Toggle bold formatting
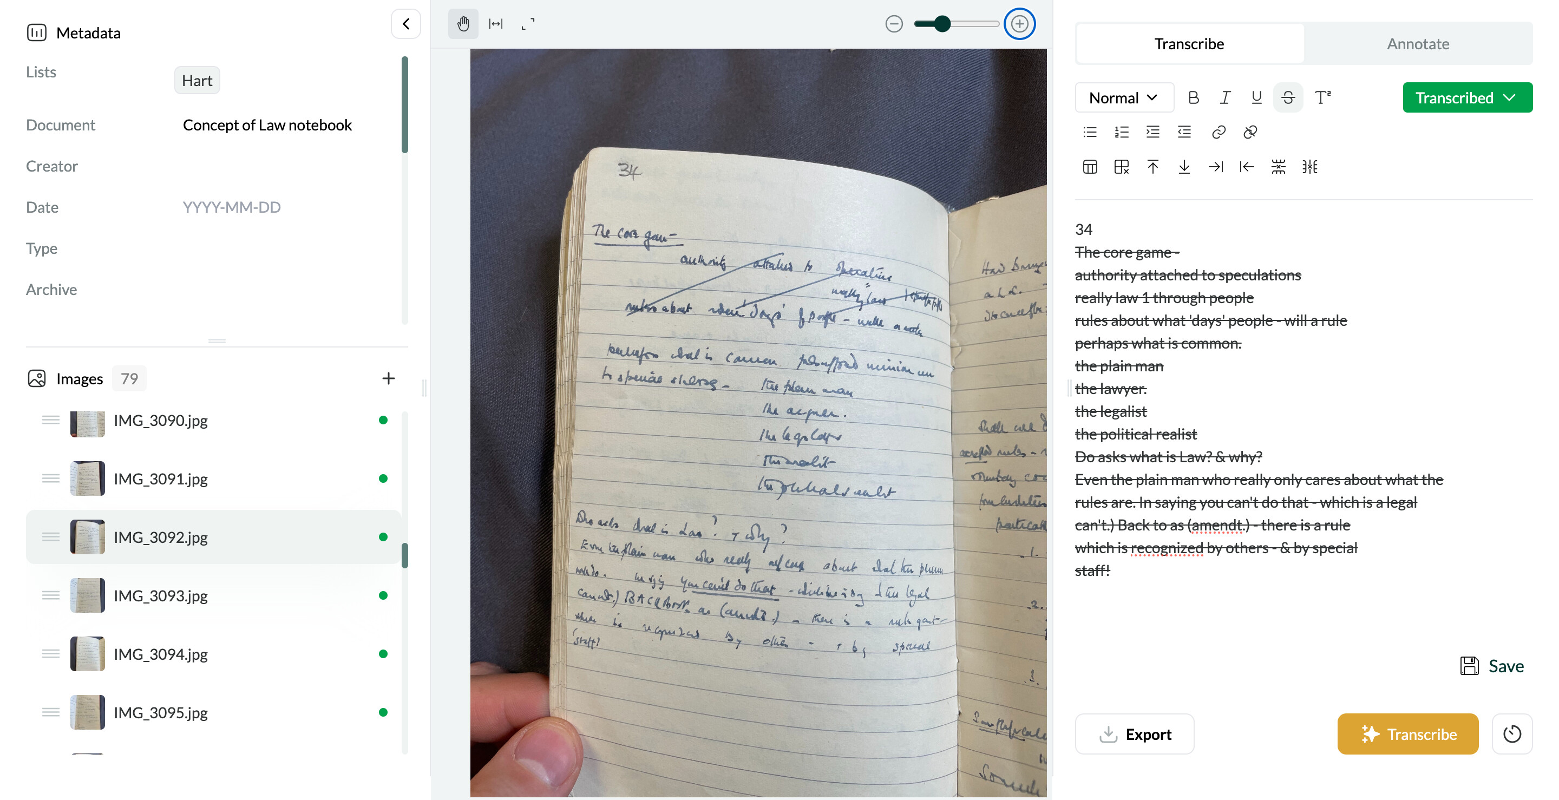Viewport: 1559px width, 800px height. pyautogui.click(x=1193, y=97)
